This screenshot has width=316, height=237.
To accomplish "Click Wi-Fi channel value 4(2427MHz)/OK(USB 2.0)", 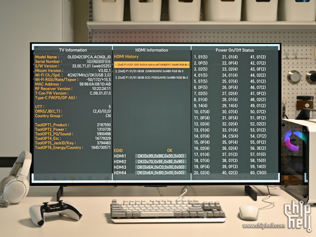I will pyautogui.click(x=89, y=75).
